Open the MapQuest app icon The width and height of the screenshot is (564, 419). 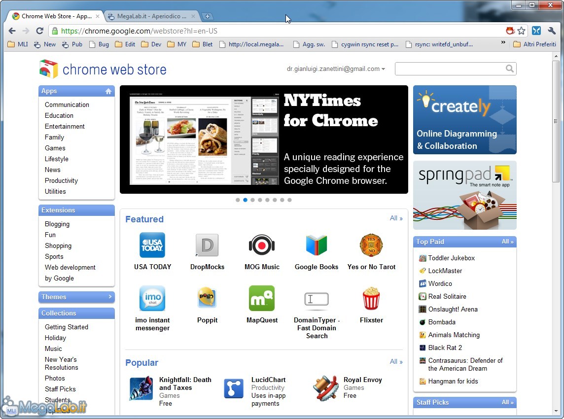pyautogui.click(x=261, y=298)
